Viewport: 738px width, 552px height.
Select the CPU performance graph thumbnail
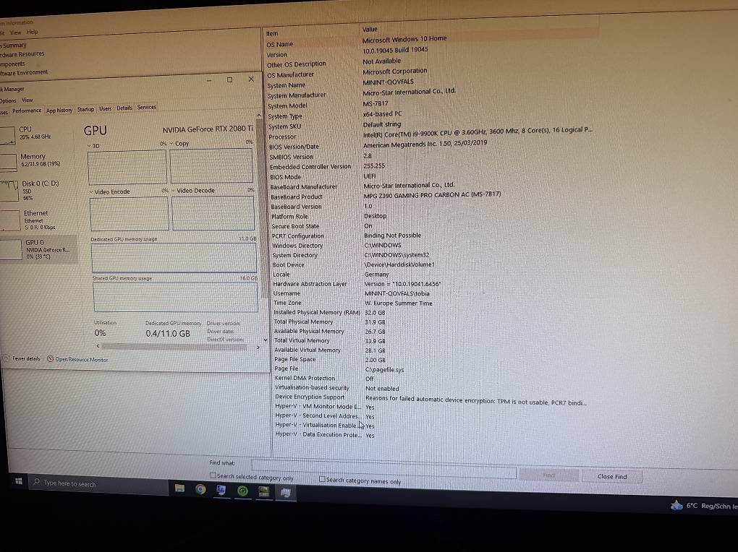pos(7,135)
